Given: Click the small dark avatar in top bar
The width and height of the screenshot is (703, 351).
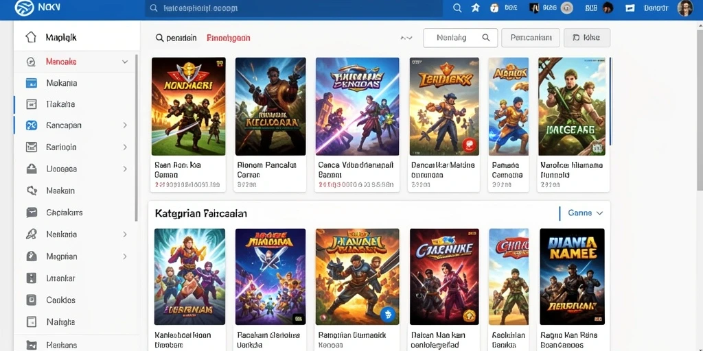Looking at the screenshot, I should pos(608,8).
